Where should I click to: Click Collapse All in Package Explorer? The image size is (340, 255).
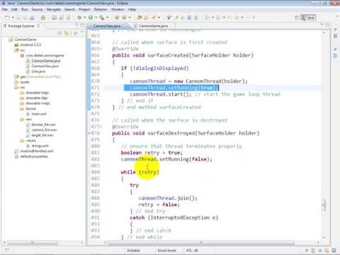pos(60,33)
